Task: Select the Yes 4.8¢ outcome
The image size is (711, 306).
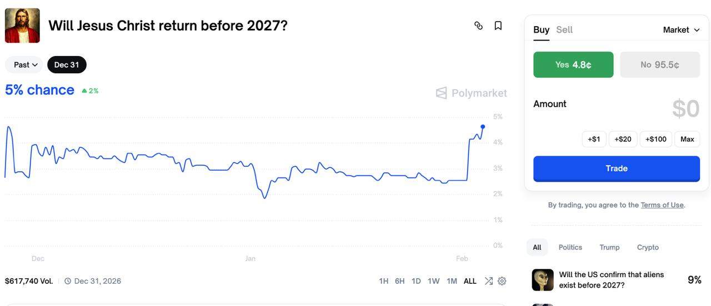Action: (x=573, y=65)
